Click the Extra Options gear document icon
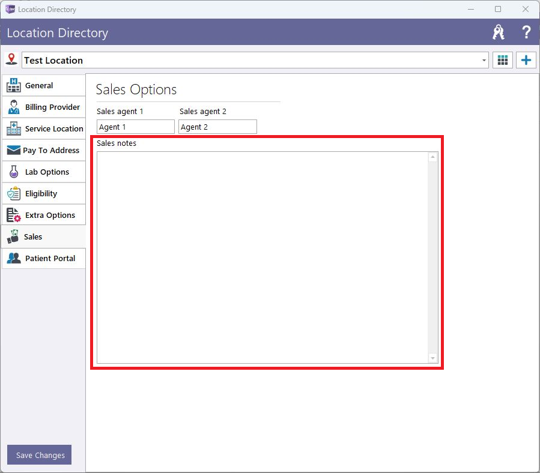The height and width of the screenshot is (473, 540). pos(13,215)
